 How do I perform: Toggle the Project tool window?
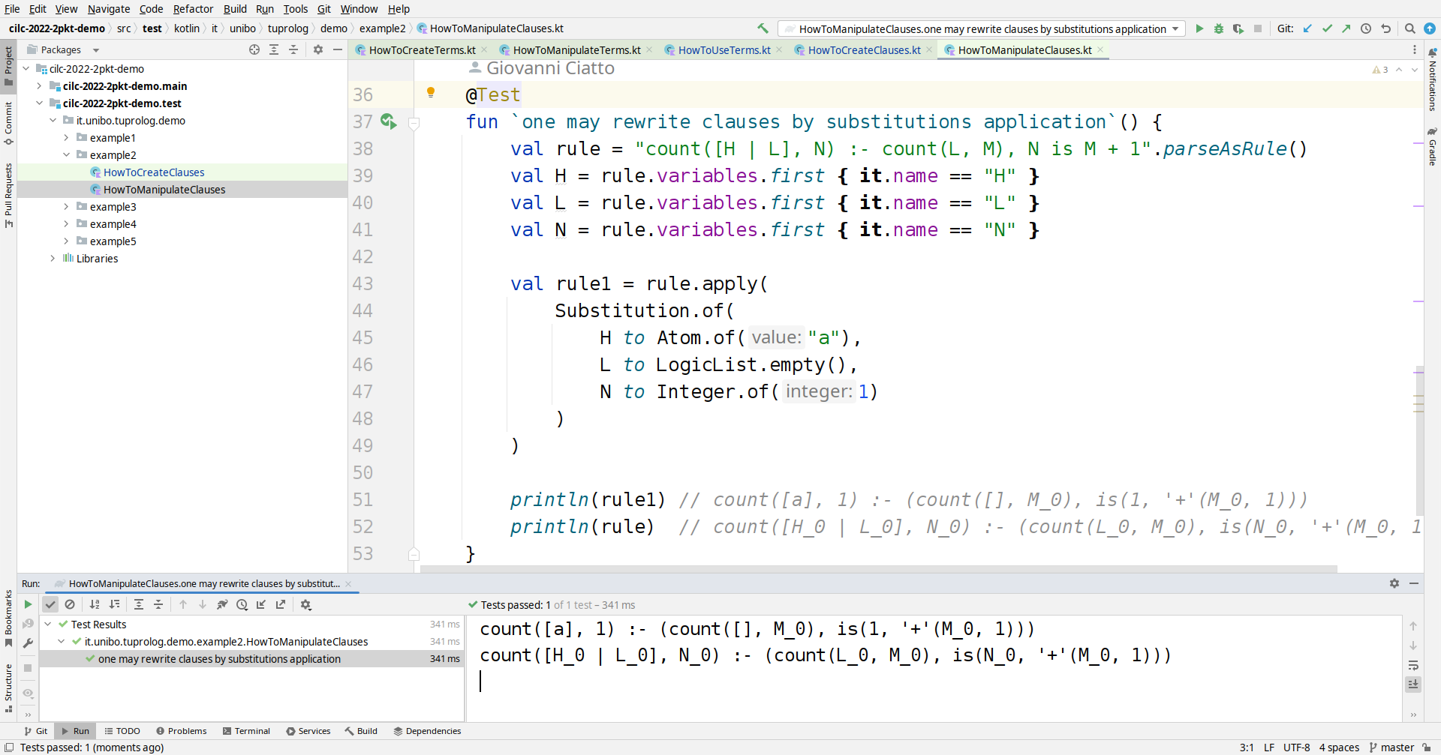point(8,66)
